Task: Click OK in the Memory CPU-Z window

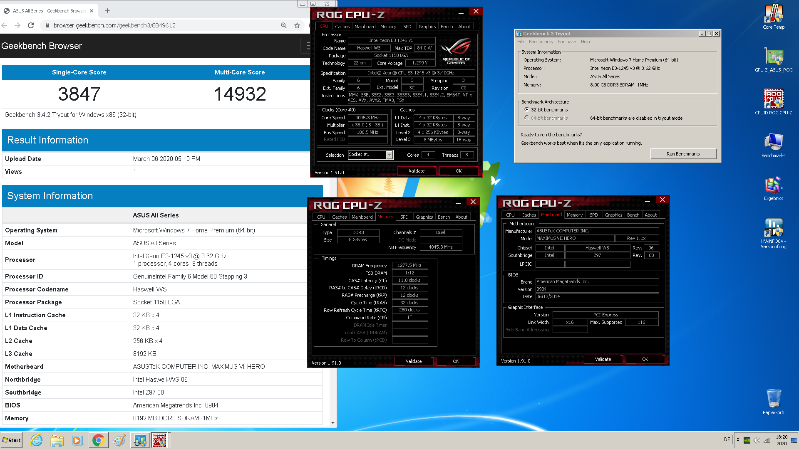Action: point(456,361)
